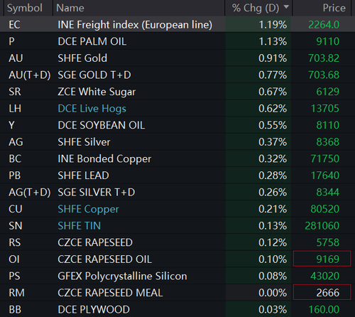Image resolution: width=355 pixels, height=317 pixels.
Task: Click the 703.82 price cell
Action: coord(324,58)
